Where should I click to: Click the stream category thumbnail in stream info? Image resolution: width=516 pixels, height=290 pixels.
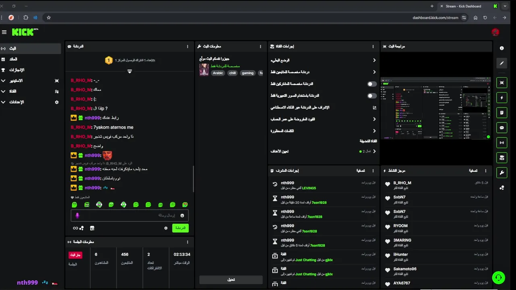pyautogui.click(x=204, y=70)
